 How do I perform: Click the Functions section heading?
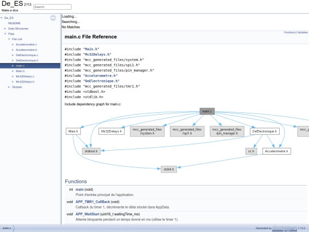pyautogui.click(x=76, y=182)
